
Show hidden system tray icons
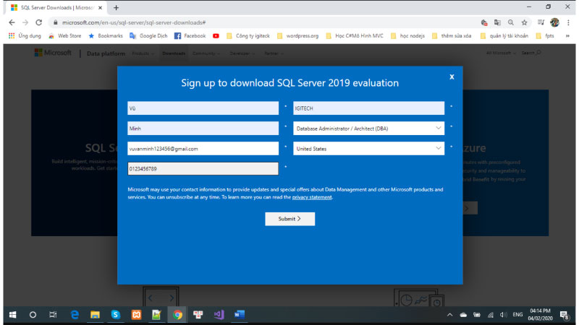click(449, 315)
